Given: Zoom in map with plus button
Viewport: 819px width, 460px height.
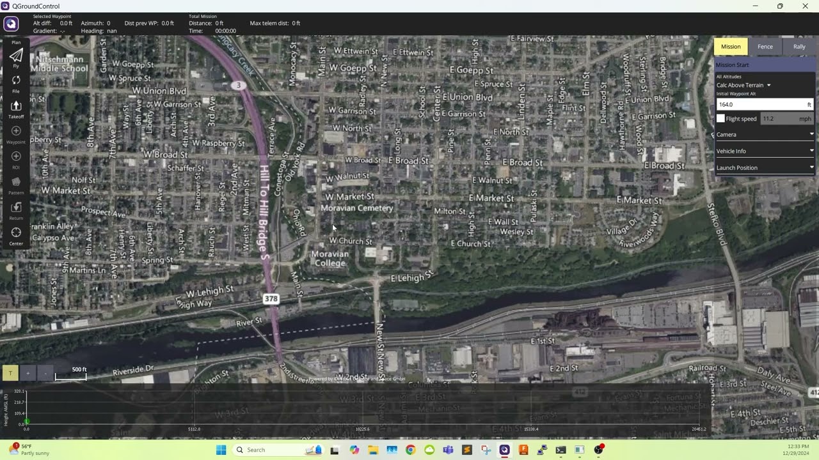Looking at the screenshot, I should pos(28,373).
